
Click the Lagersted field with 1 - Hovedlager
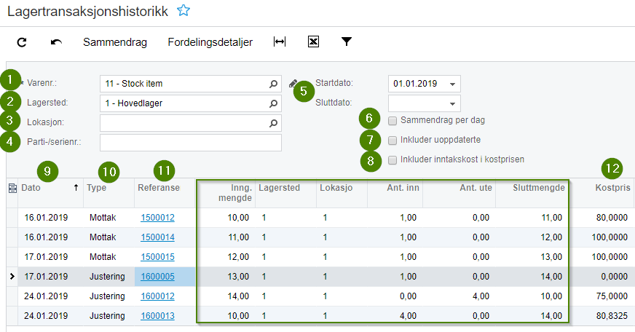click(190, 103)
